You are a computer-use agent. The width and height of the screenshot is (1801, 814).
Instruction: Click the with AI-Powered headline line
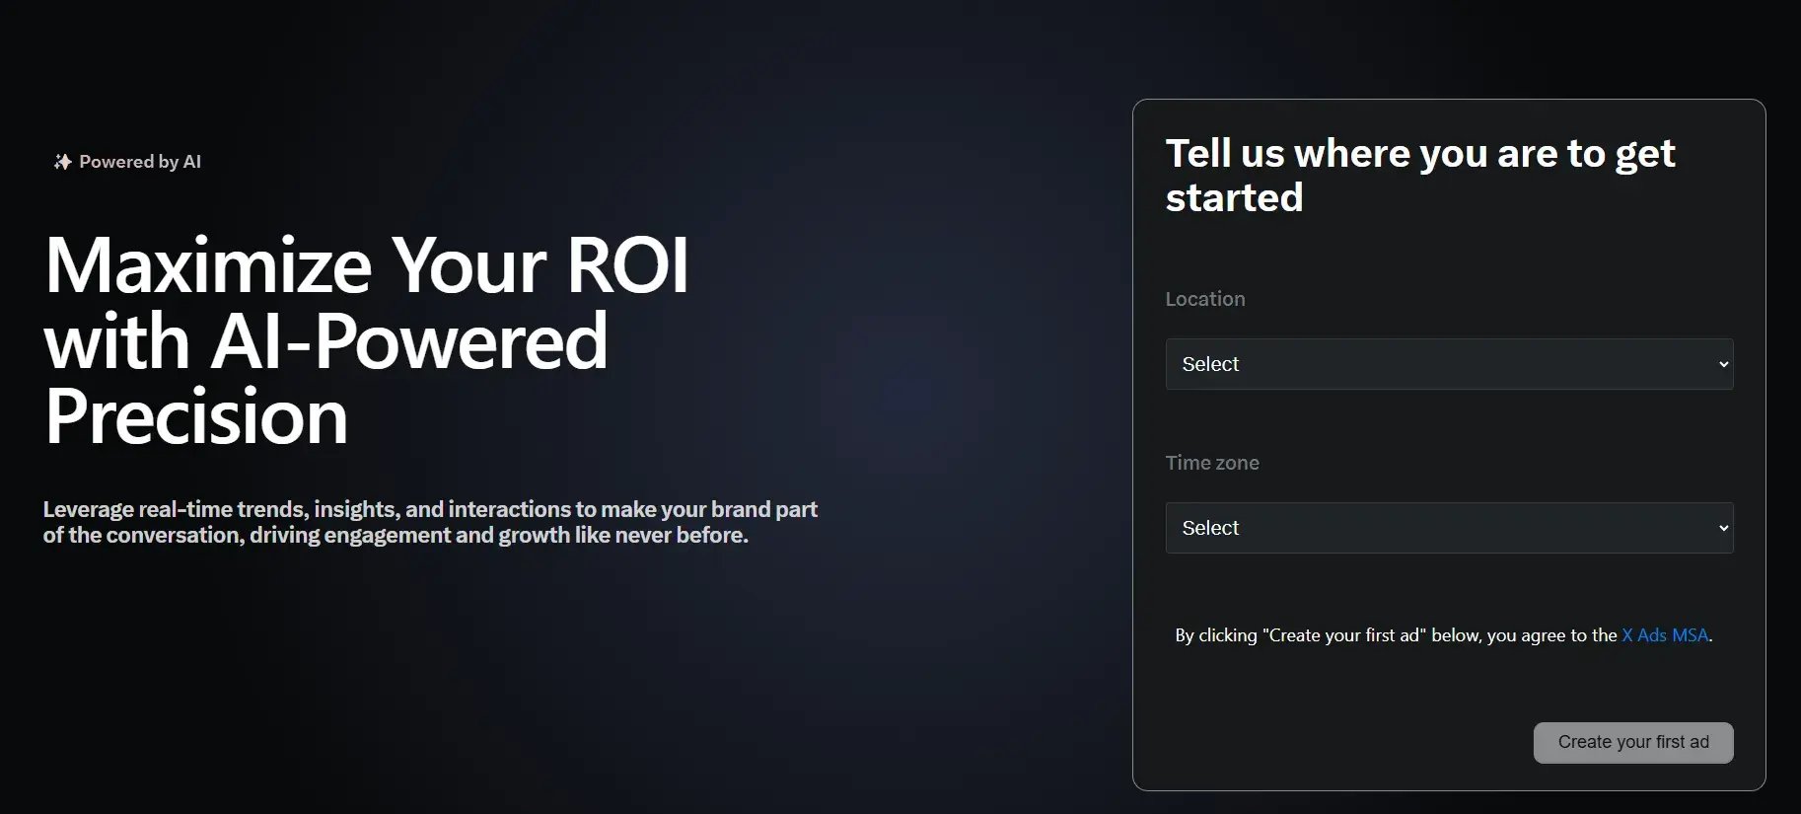tap(325, 341)
